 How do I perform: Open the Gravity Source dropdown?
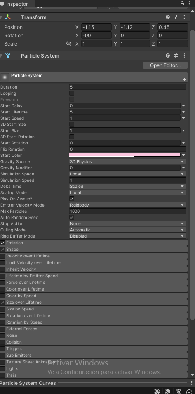tap(127, 161)
